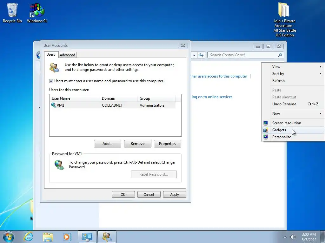Open the Recycle Bin desktop icon
Viewport: 325px width, 243px height.
[12, 12]
